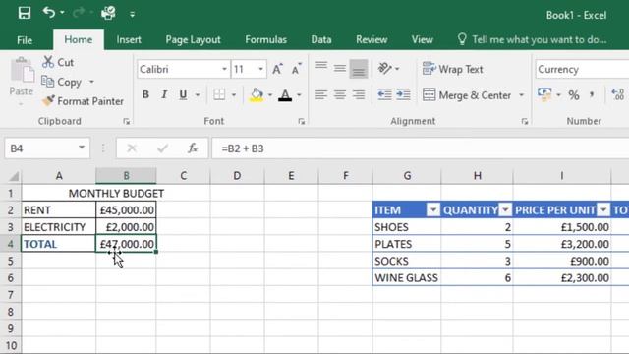
Task: Expand the Copy options arrow
Action: point(91,82)
